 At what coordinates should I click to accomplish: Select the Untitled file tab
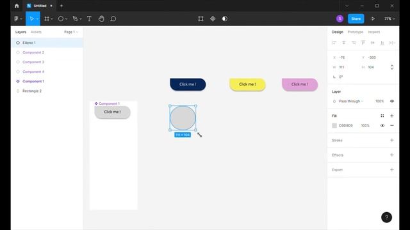coord(40,6)
